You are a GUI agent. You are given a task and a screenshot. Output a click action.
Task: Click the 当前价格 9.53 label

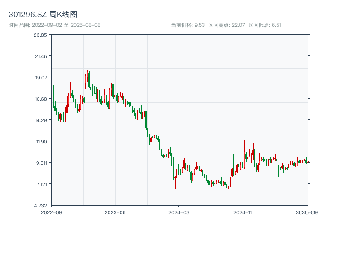[x=188, y=25]
